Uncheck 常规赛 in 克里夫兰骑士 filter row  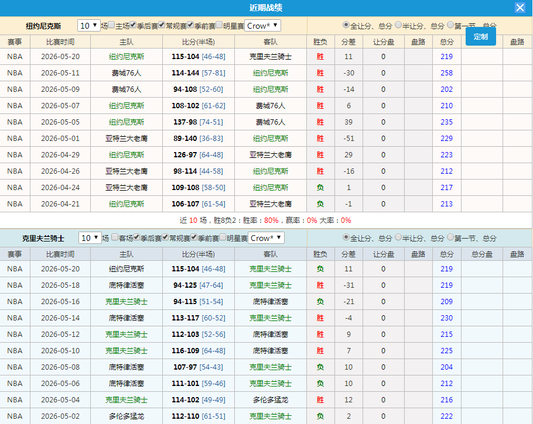tap(165, 237)
